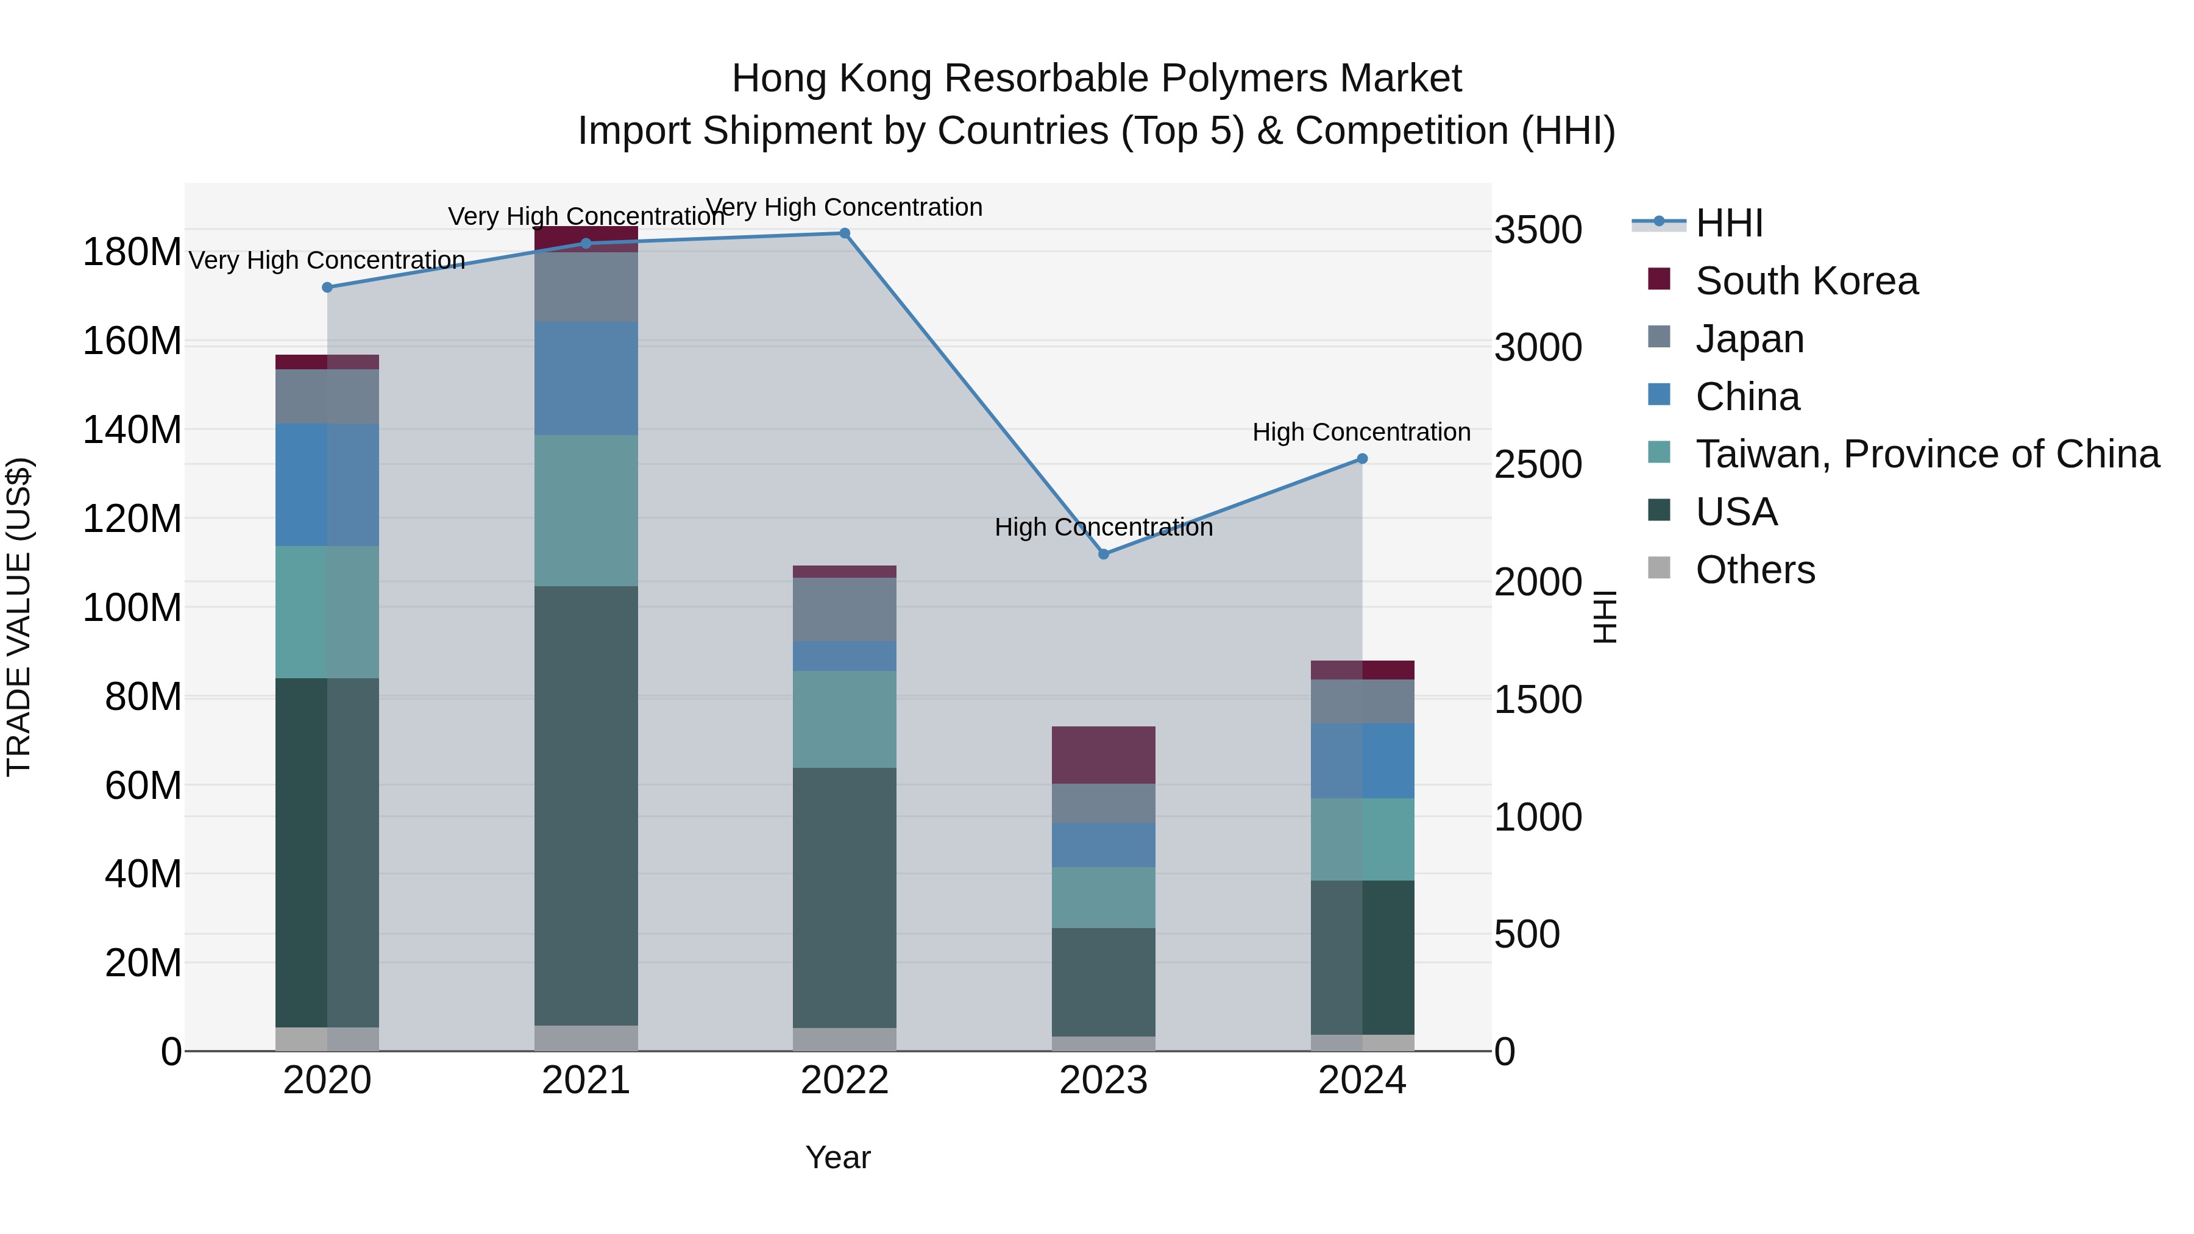Image resolution: width=2194 pixels, height=1234 pixels.
Task: Click the South Korea segment of 2023 bar
Action: (x=1104, y=754)
